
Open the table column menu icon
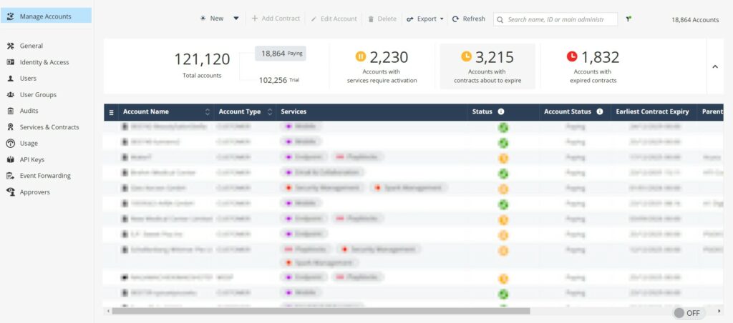tap(111, 112)
